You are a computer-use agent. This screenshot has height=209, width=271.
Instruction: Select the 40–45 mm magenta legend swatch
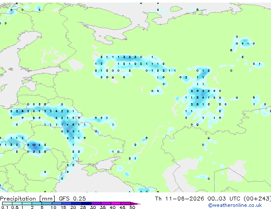[116, 203]
